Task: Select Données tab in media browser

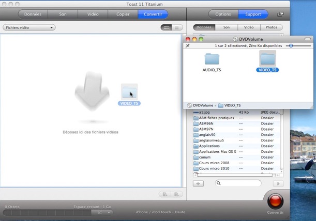Action: pyautogui.click(x=204, y=27)
